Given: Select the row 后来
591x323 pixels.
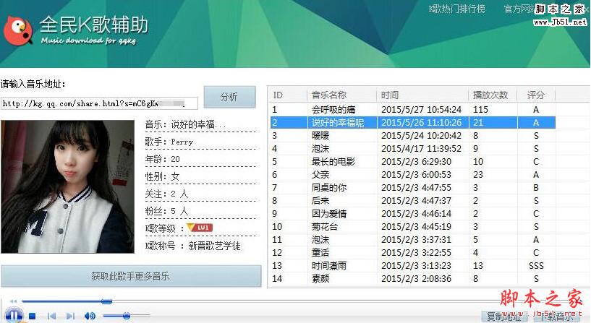Looking at the screenshot, I should click(413, 200).
